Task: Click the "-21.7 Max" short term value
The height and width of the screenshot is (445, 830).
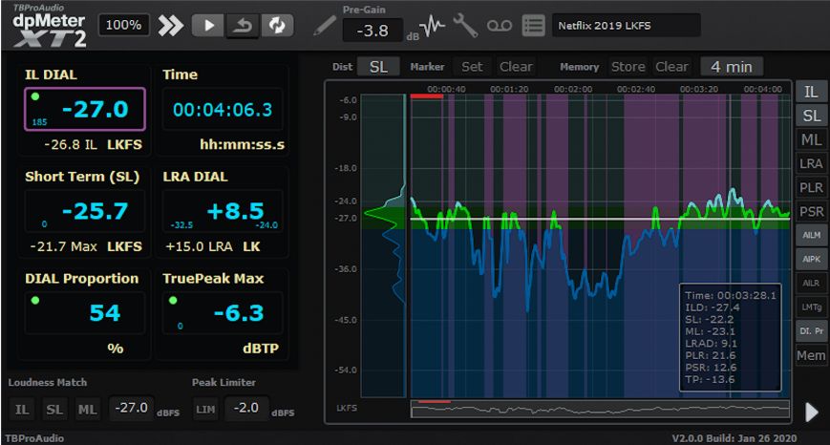Action: (64, 246)
